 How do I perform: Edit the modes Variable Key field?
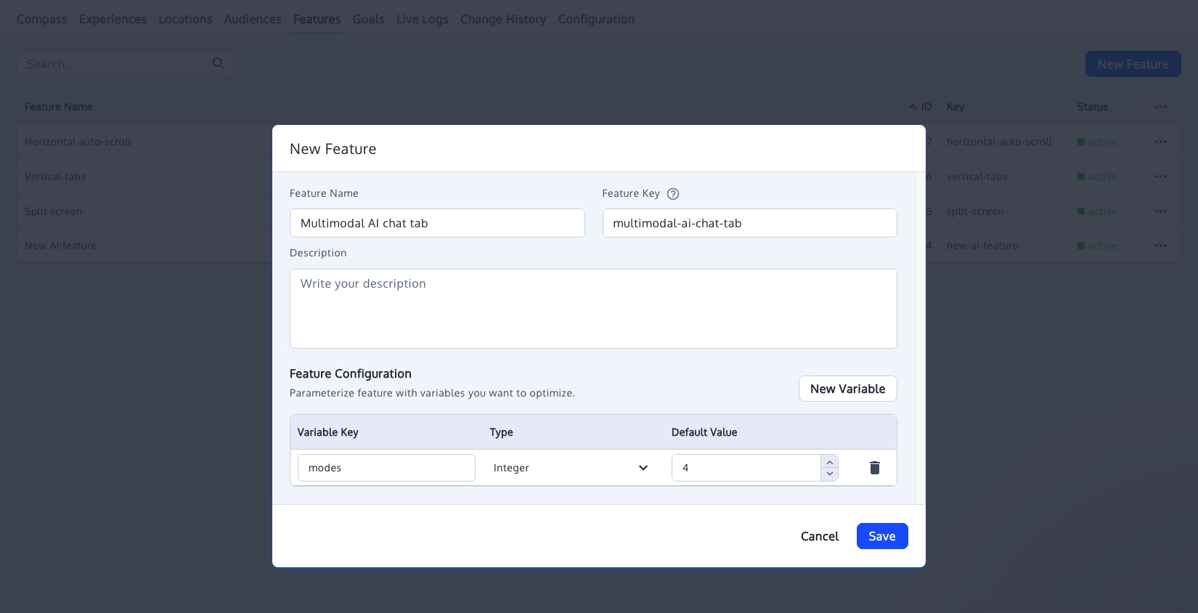[386, 468]
